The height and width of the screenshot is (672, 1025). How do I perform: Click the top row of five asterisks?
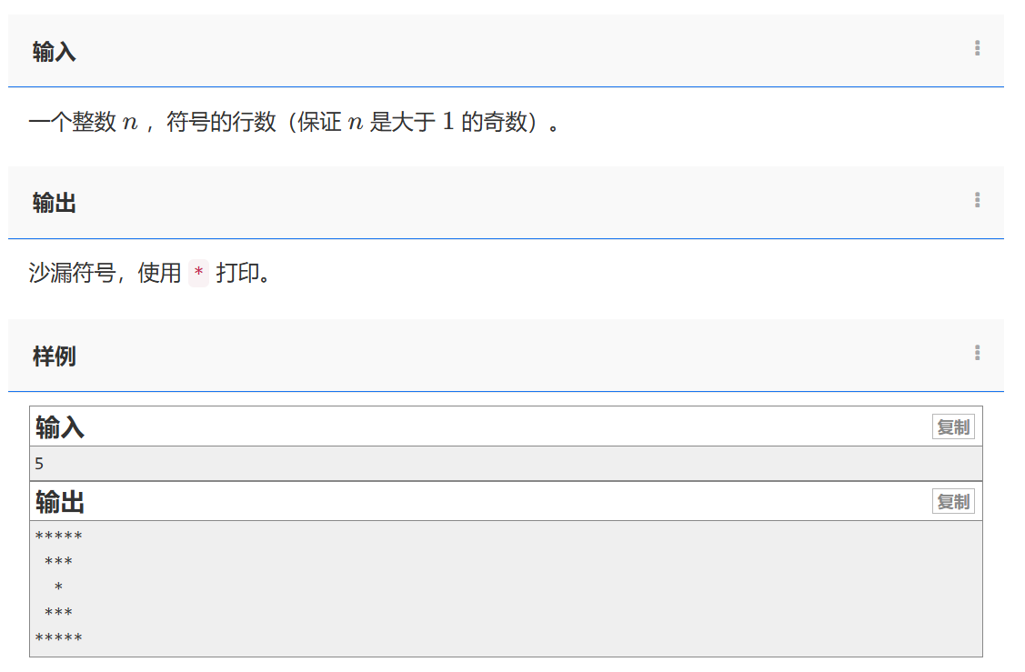tap(58, 537)
